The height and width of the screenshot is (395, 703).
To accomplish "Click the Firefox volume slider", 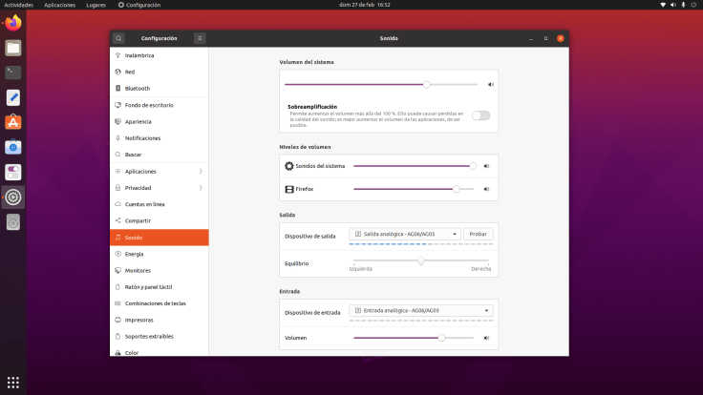I will 413,189.
